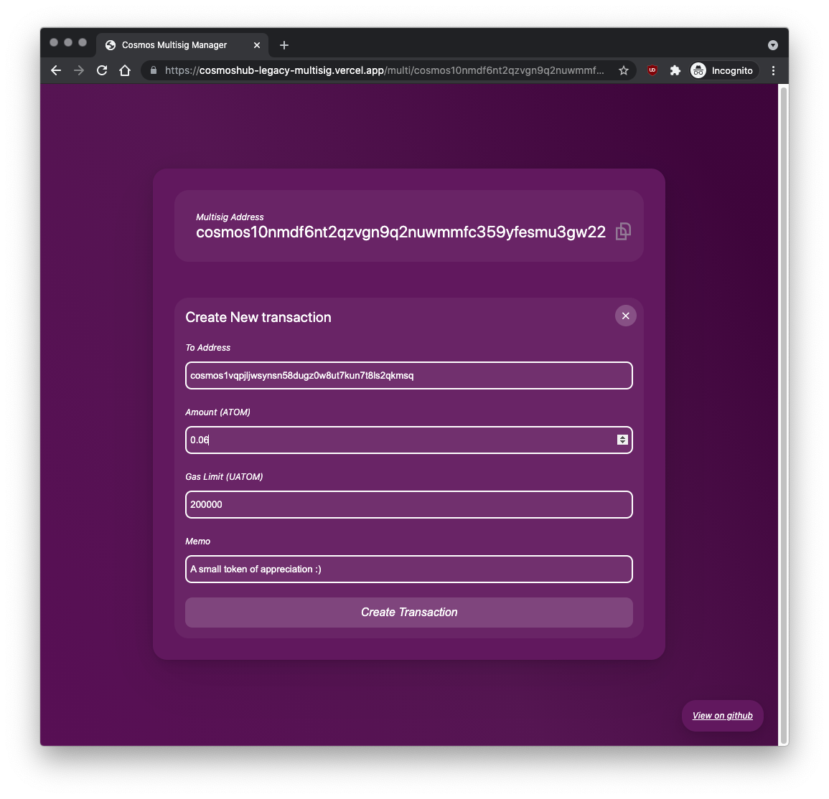Click the Create New transaction heading

click(258, 317)
